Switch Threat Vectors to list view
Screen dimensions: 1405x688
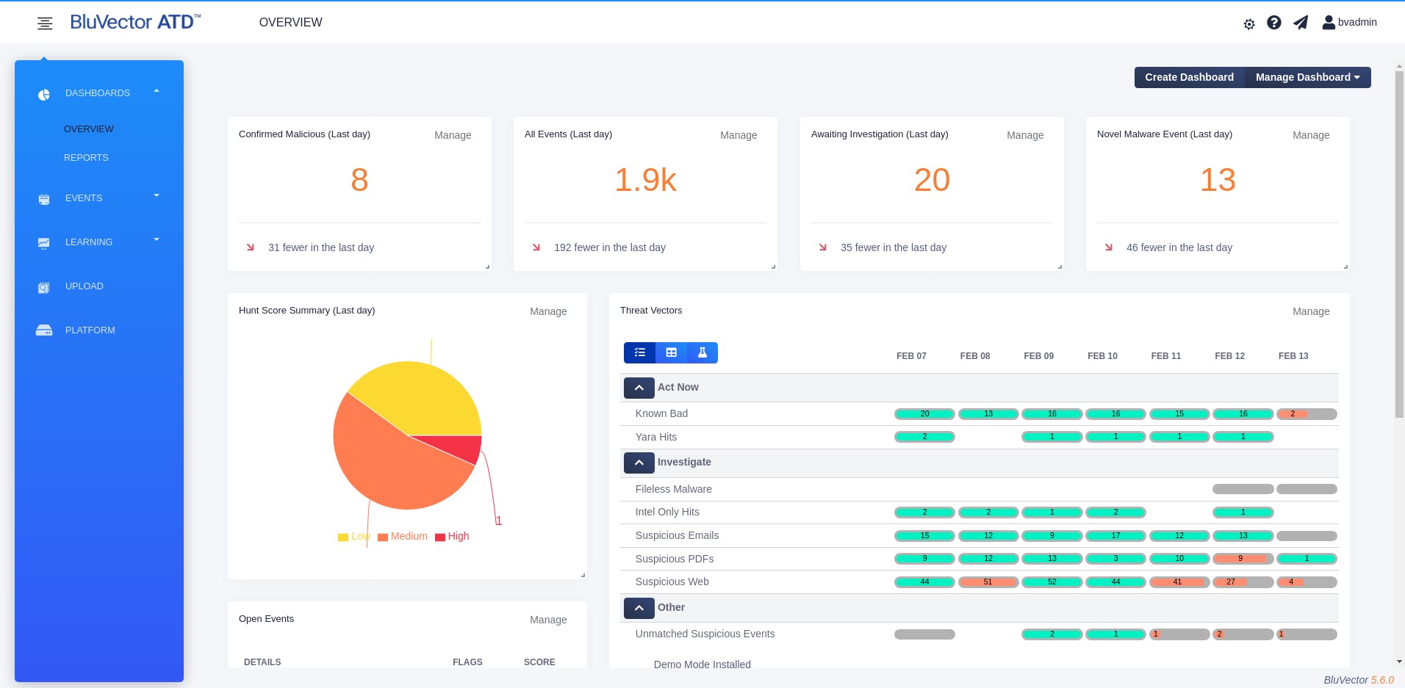click(639, 353)
